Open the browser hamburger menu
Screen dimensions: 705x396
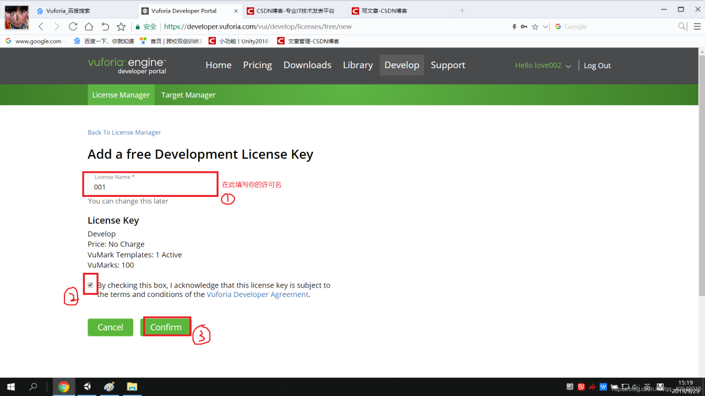[697, 26]
